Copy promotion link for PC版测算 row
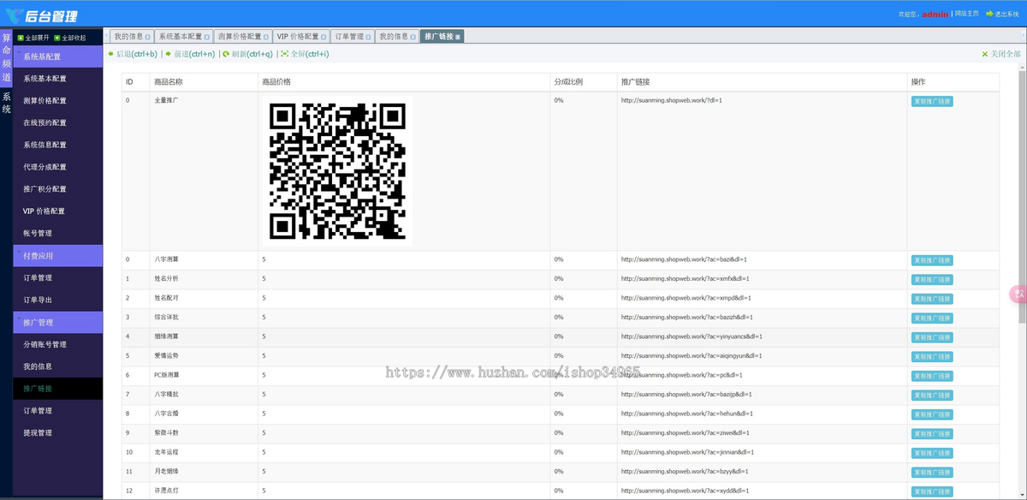This screenshot has width=1027, height=500. [932, 376]
